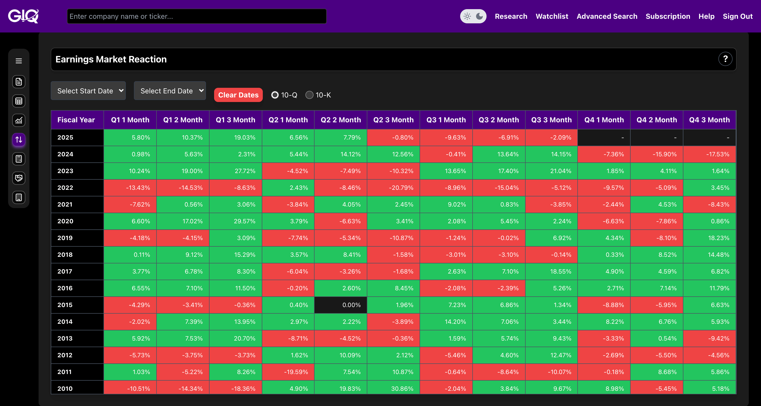Open the table grid sidebar icon
Image resolution: width=761 pixels, height=406 pixels.
tap(19, 101)
